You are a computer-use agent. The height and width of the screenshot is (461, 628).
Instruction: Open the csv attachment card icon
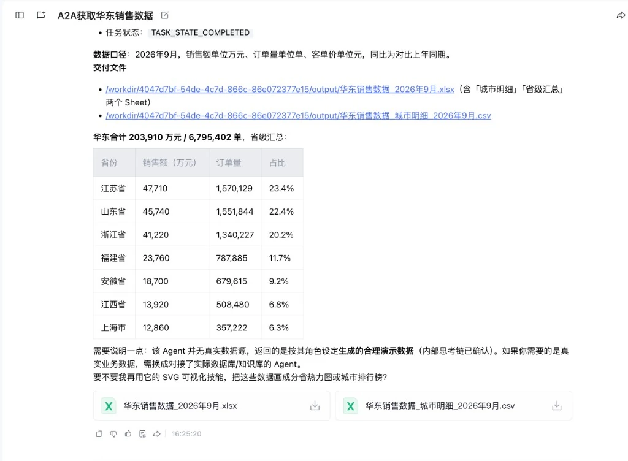point(350,406)
